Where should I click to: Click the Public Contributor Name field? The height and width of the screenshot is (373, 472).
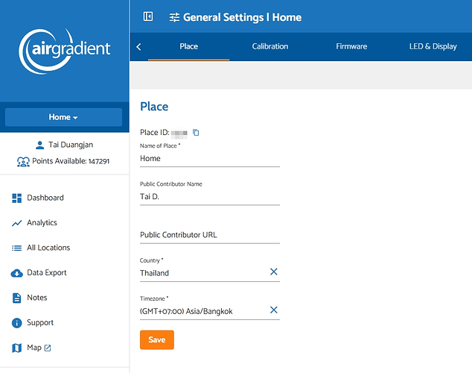pos(210,197)
